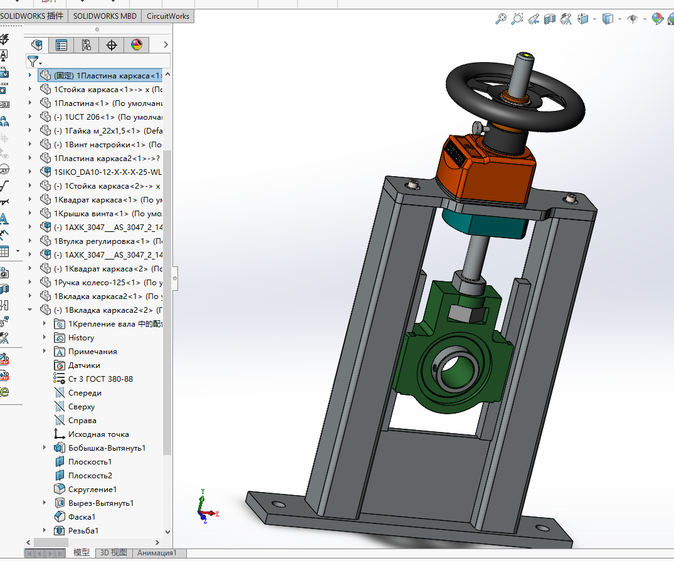Screen dimensions: 674x561
Task: Click the Zoom to Fit icon
Action: 501,19
